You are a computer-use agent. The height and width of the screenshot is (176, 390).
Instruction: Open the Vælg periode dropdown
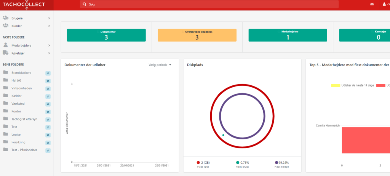[160, 65]
